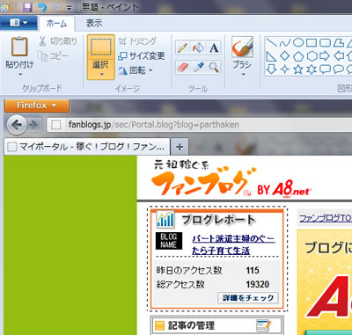This screenshot has width=352, height=335.
Task: Click the 貼り付け clipboard icon
Action: coord(19,47)
